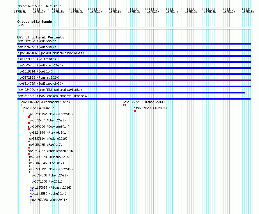Click the blue bar under nsv1019214
Viewport: 259px width, 214px height.
(x=134, y=74)
